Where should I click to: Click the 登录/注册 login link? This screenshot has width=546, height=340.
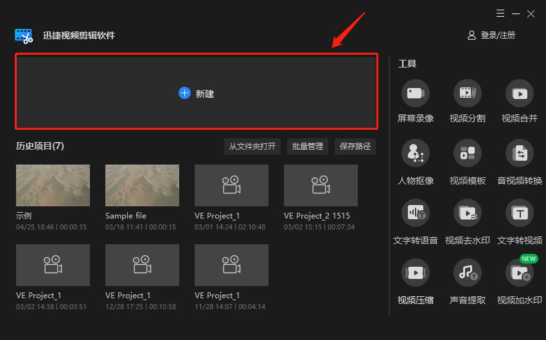click(x=498, y=35)
